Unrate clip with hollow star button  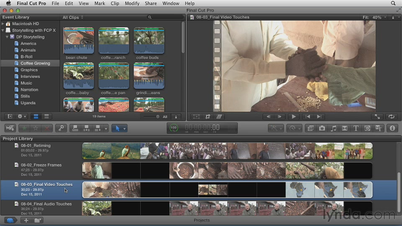click(36, 128)
